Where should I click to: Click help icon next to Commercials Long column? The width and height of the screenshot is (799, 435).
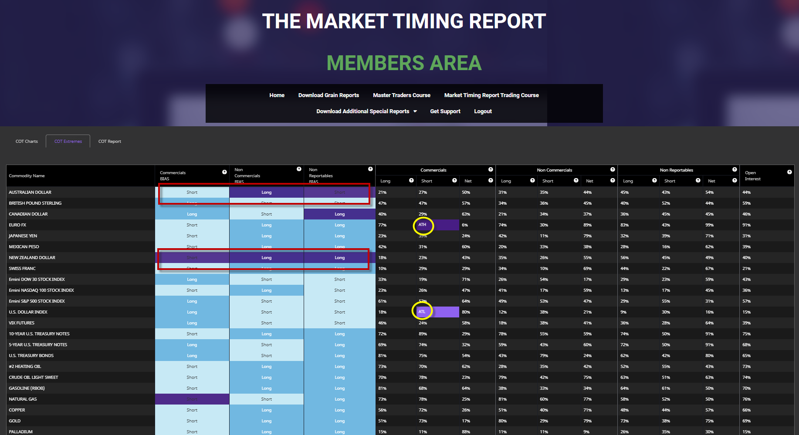[411, 180]
